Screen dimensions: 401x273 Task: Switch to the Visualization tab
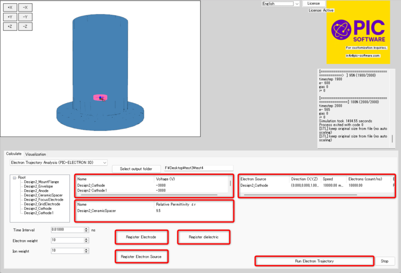coord(36,154)
